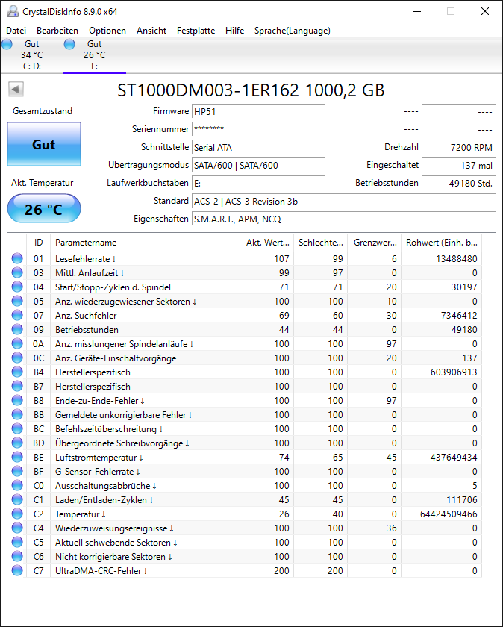Image resolution: width=503 pixels, height=627 pixels.
Task: Click the status dot beside G-Sensor-Fehlerrate
Action: click(16, 471)
